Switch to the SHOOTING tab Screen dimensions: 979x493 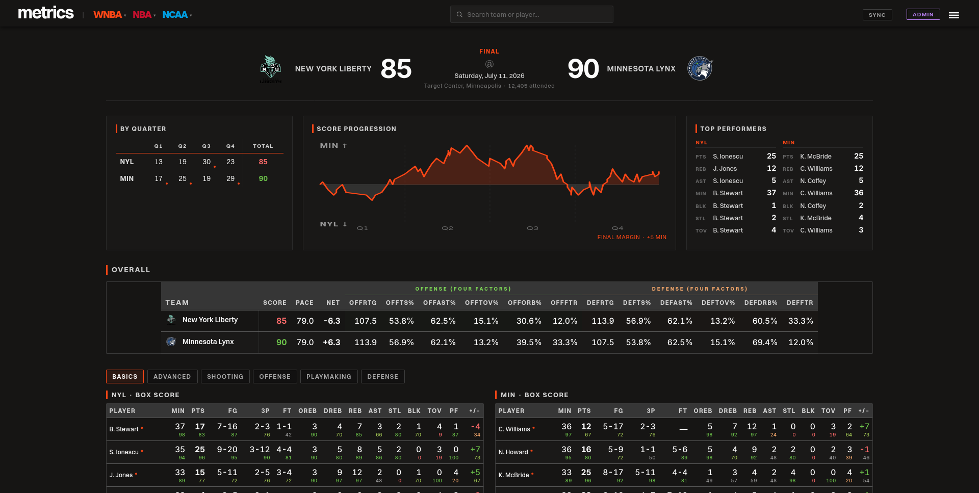click(x=225, y=376)
